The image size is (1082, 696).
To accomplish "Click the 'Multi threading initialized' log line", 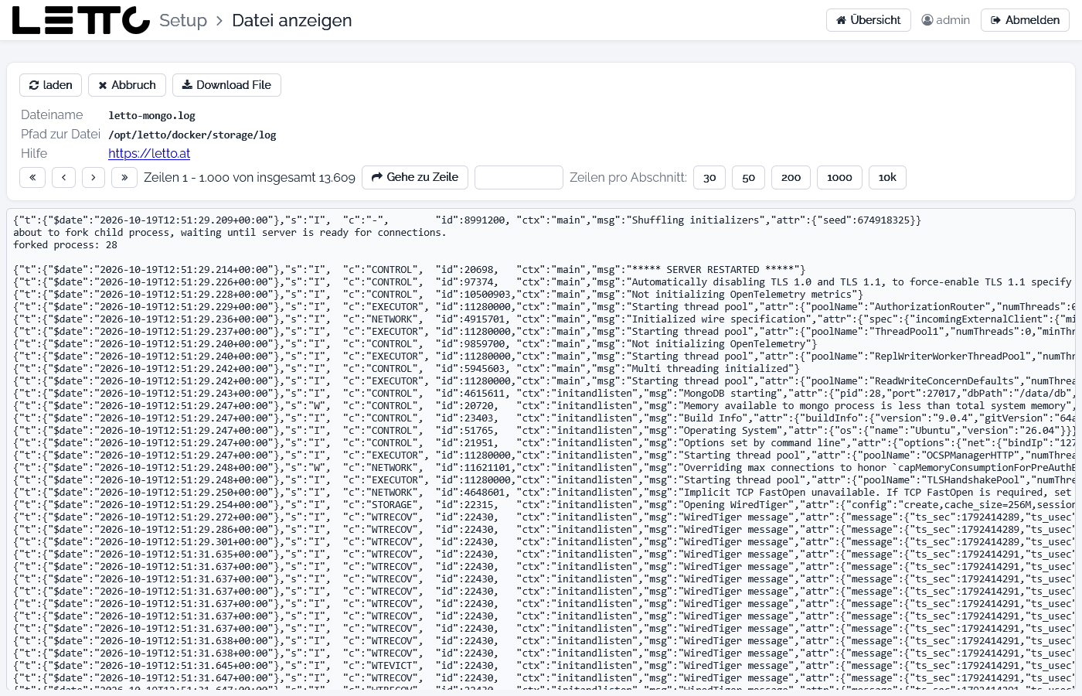I will click(x=407, y=369).
